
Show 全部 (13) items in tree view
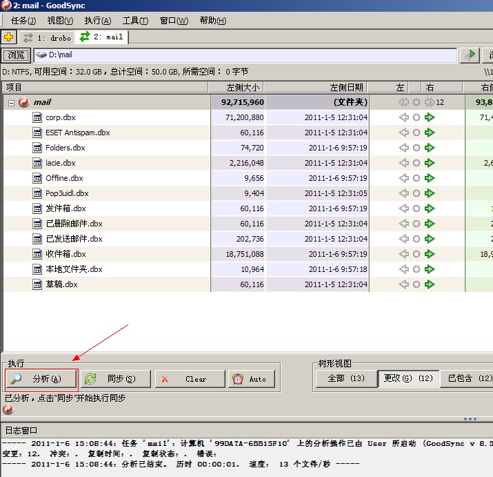[346, 378]
